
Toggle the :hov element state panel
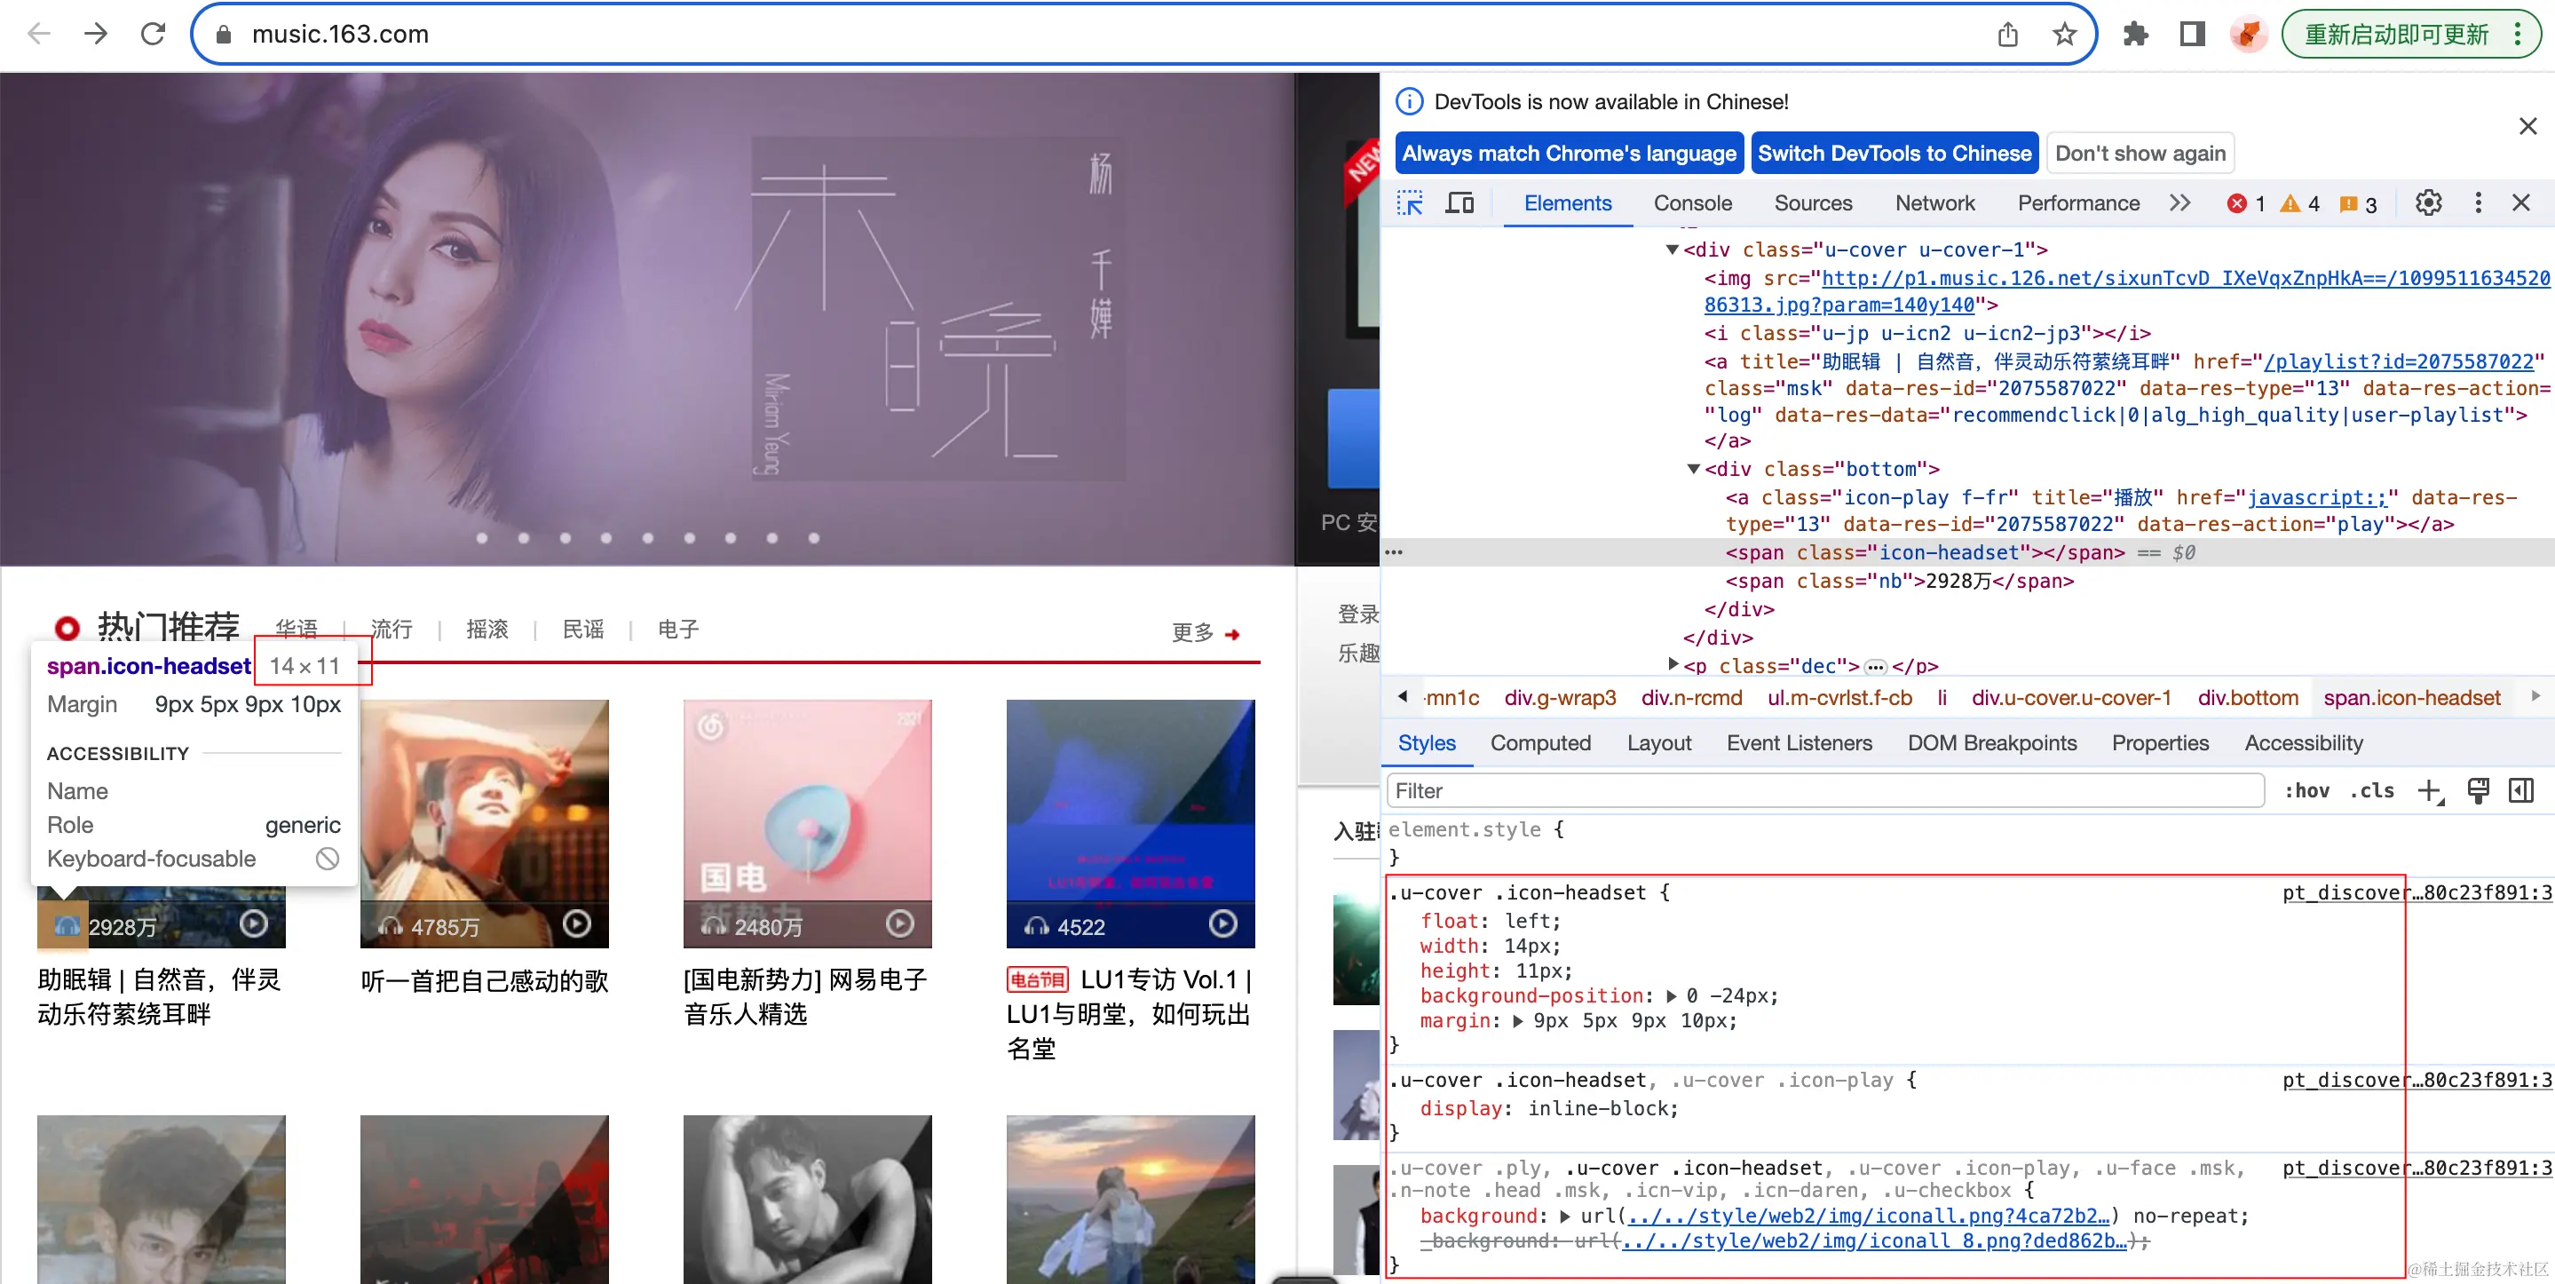[2306, 791]
